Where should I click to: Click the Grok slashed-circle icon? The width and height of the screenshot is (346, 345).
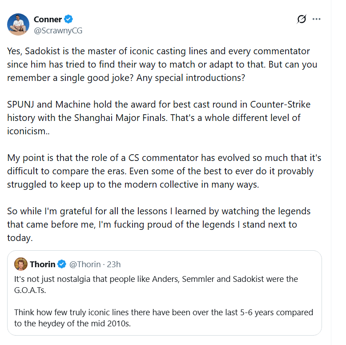click(302, 19)
